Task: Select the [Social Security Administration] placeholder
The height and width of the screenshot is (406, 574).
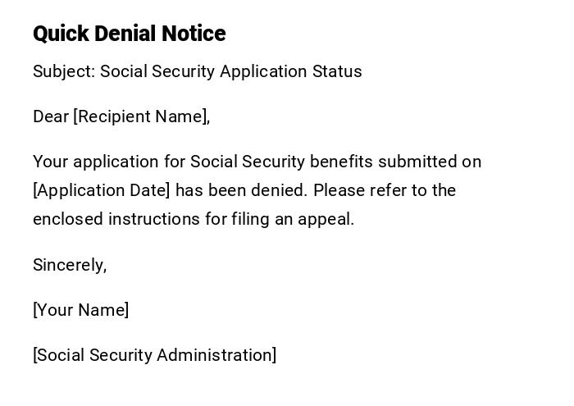Action: point(154,355)
